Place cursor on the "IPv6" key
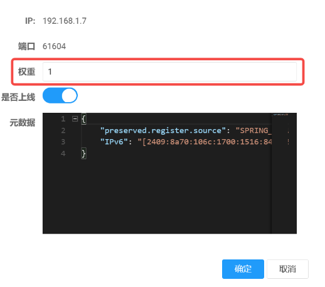Image resolution: width=325 pixels, height=287 pixels. (x=114, y=142)
